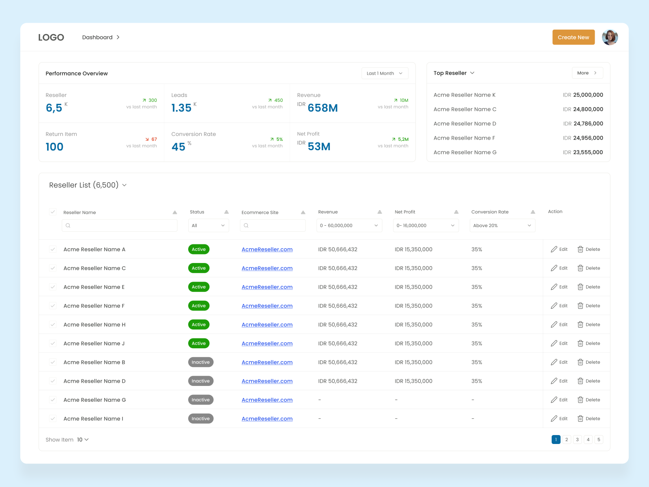The height and width of the screenshot is (487, 649).
Task: Open AcmeReseller.com link for Acme Reseller Name E
Action: click(267, 287)
